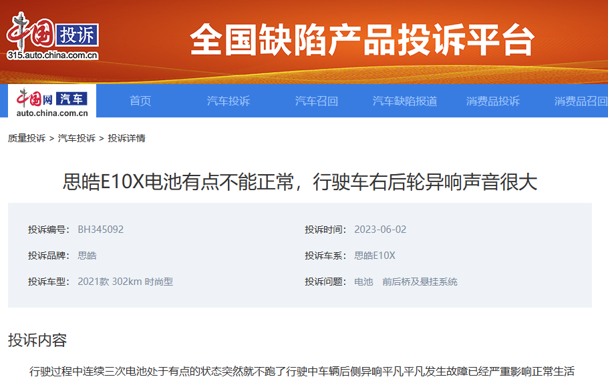This screenshot has height=383, width=608.
Task: Open the 消费品召回 navigation item
Action: coord(581,101)
